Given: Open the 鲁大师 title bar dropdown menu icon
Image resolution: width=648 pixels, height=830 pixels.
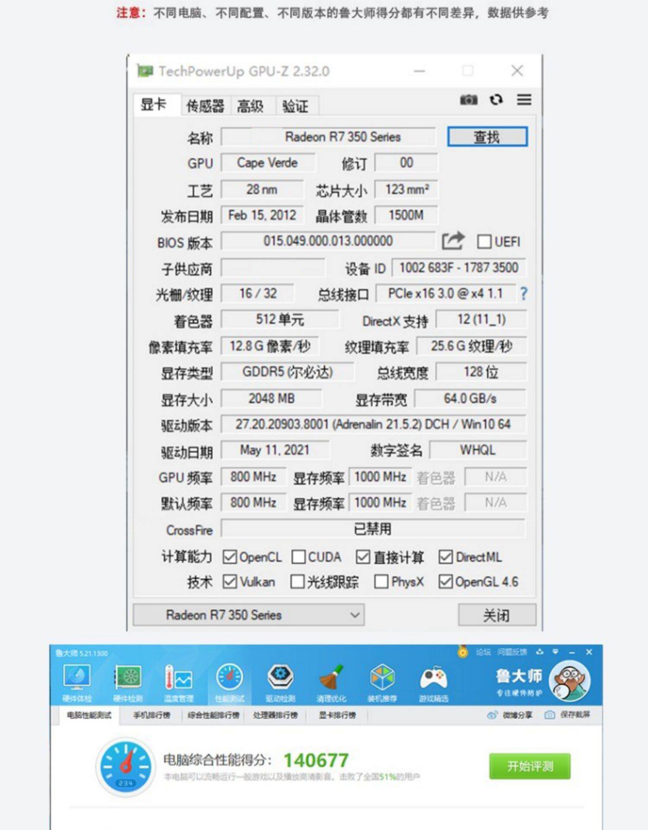Looking at the screenshot, I should (x=556, y=651).
